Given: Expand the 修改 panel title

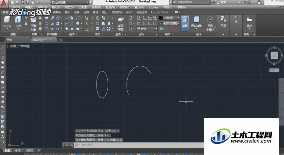Looking at the screenshot, I should (99, 34).
